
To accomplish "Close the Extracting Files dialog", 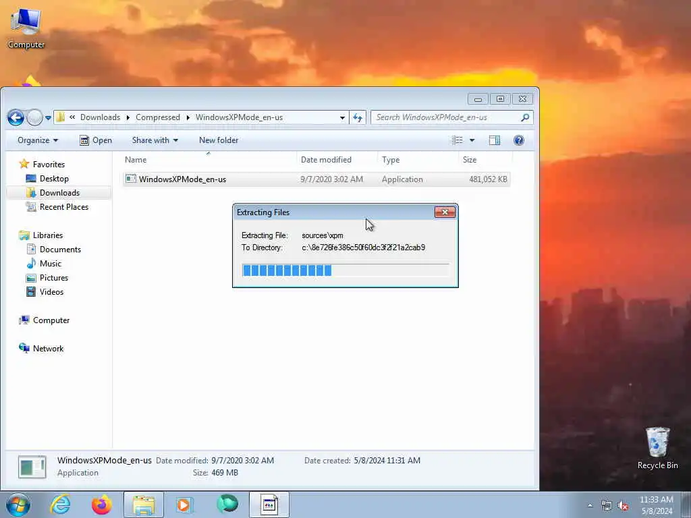I will (x=445, y=212).
